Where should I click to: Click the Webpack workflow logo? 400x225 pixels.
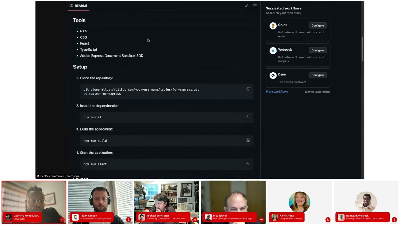coord(273,51)
